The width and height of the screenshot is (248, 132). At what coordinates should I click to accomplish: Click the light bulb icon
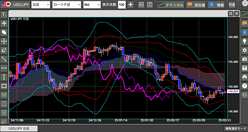[244, 41]
